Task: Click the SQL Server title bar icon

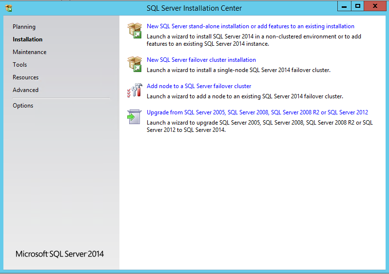Action: 8,7
